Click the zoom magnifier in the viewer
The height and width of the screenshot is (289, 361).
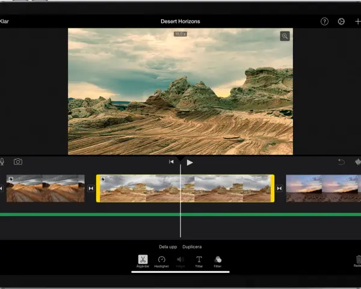285,36
